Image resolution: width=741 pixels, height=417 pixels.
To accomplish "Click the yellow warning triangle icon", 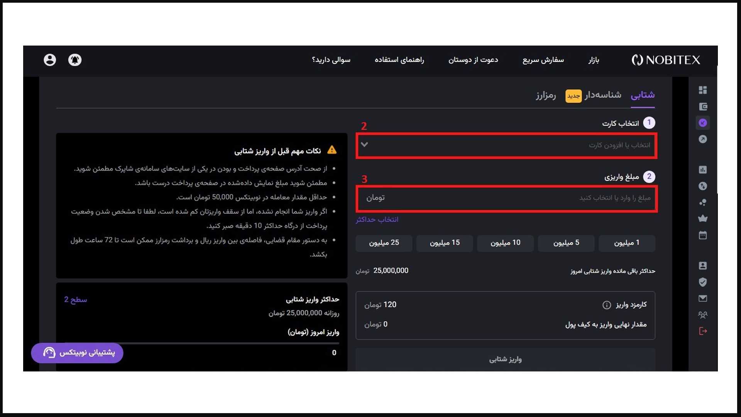I will [x=332, y=150].
